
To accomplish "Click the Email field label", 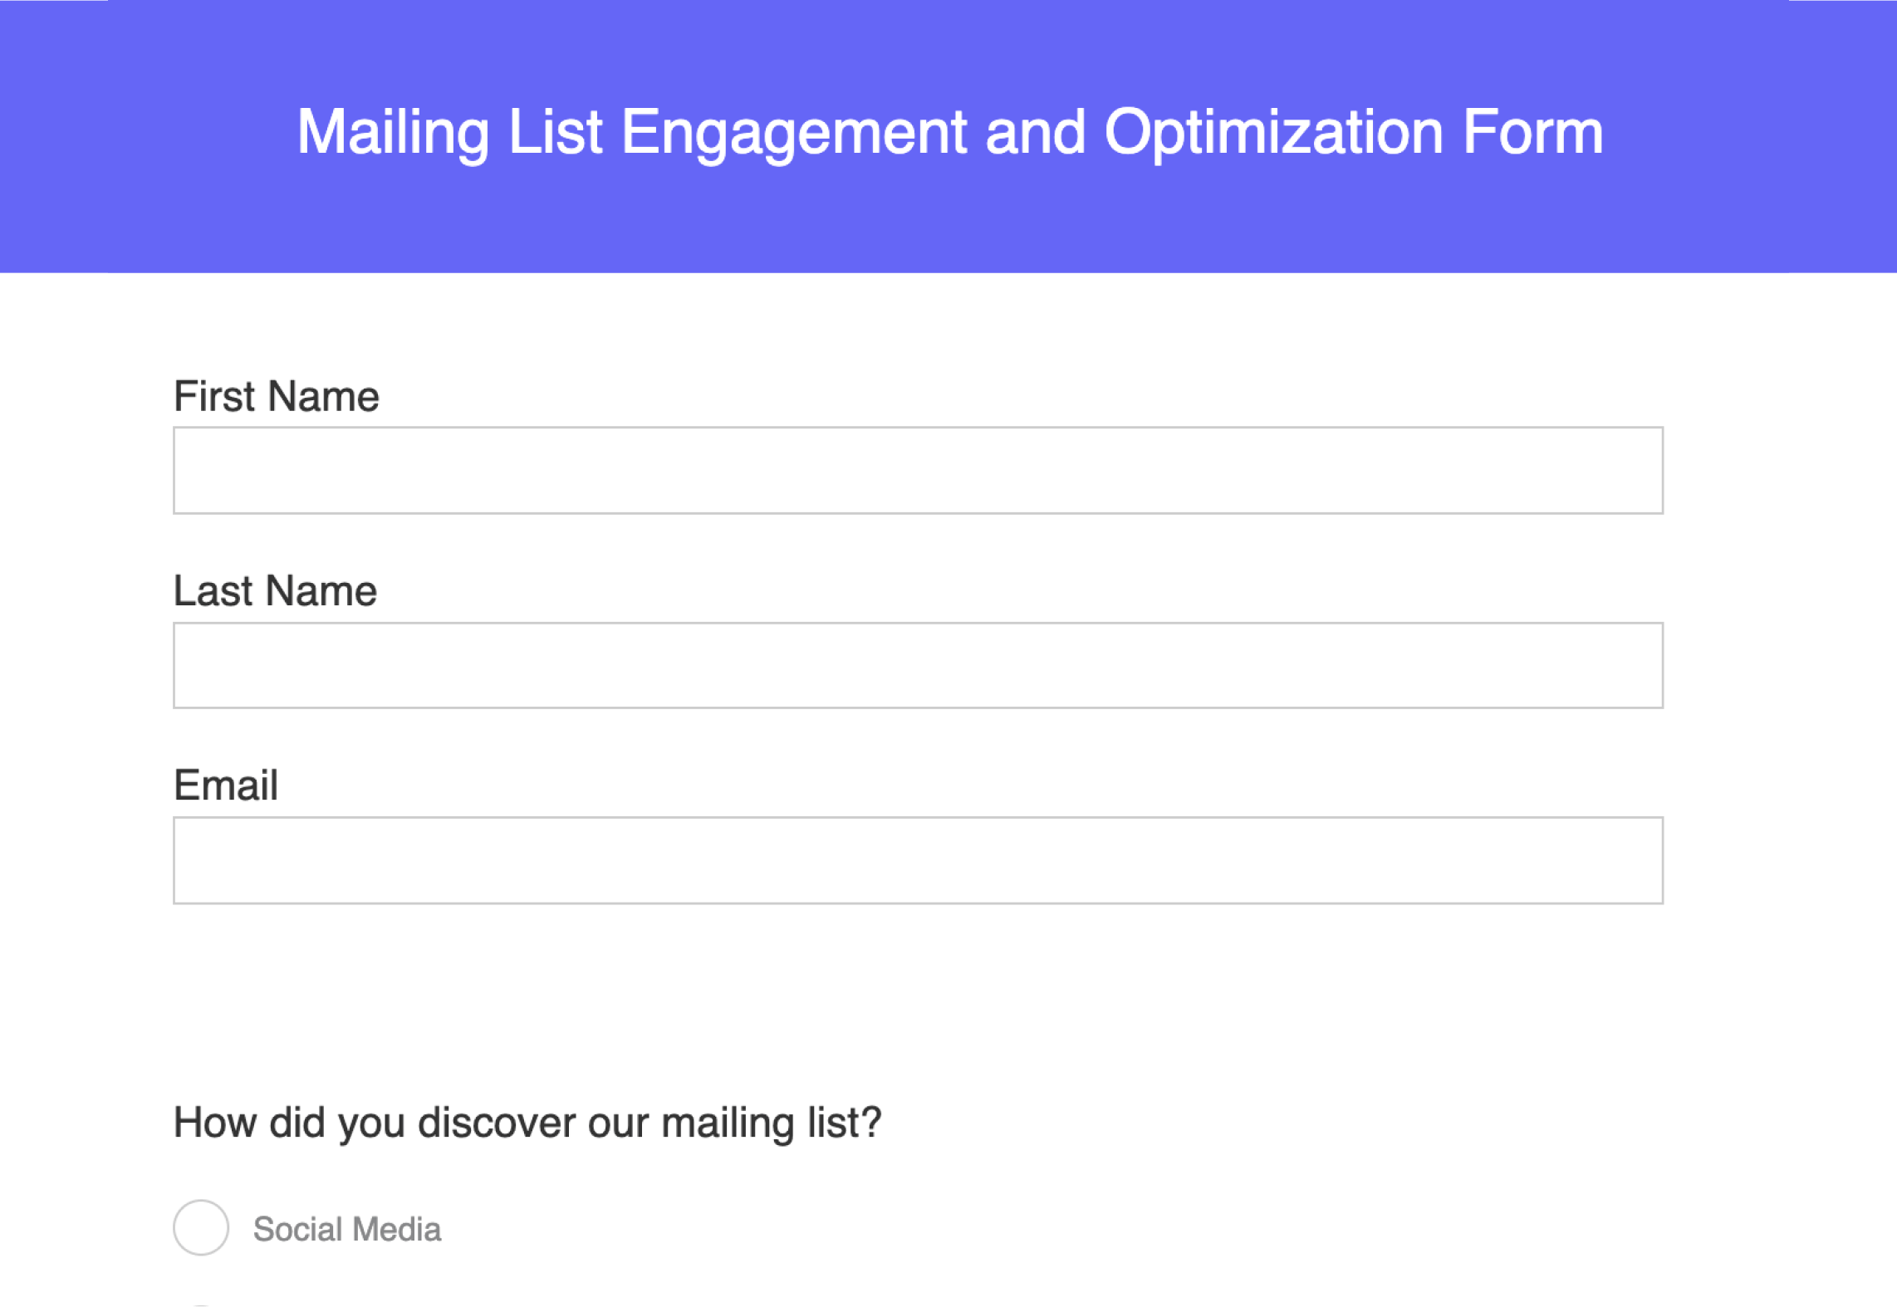I will click(224, 784).
